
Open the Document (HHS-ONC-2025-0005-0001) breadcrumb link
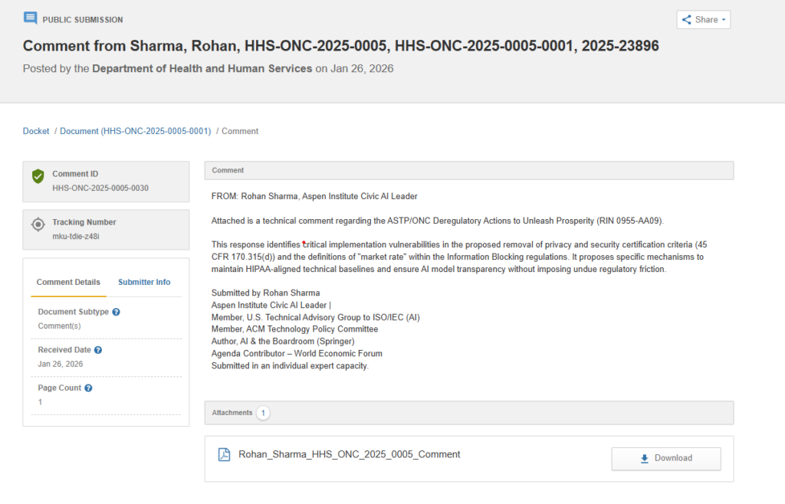[x=136, y=131]
